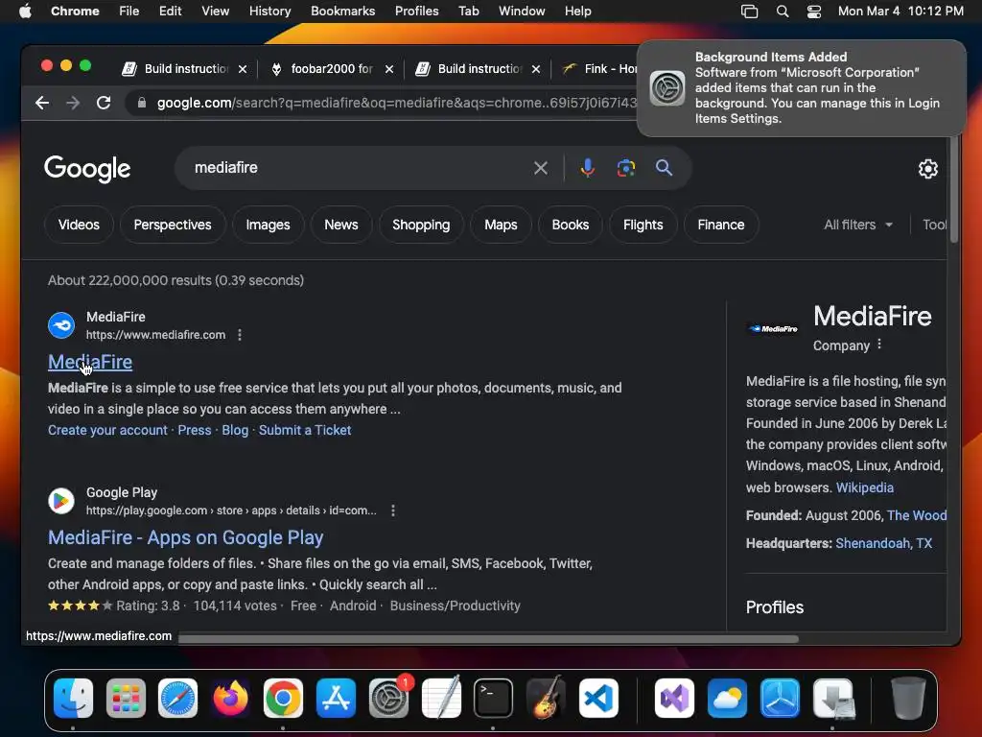The width and height of the screenshot is (982, 737).
Task: Launch Firefox from the Dock
Action: pyautogui.click(x=230, y=699)
